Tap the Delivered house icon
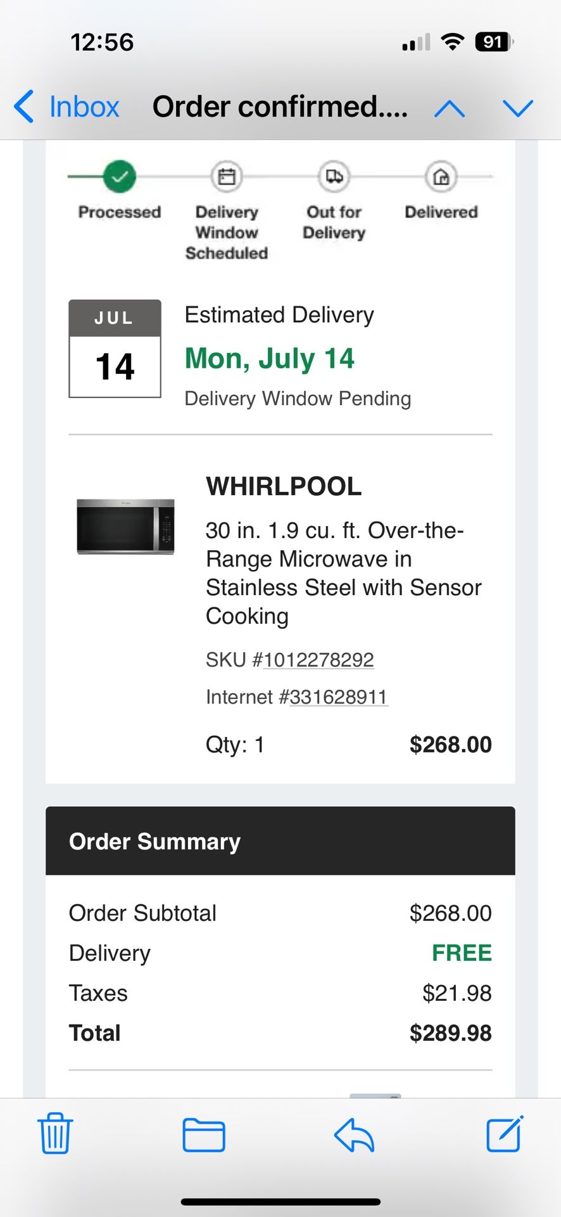This screenshot has height=1217, width=561. 441,177
